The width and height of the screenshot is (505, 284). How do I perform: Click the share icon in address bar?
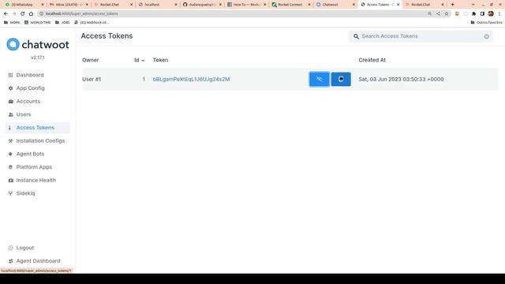tap(438, 14)
